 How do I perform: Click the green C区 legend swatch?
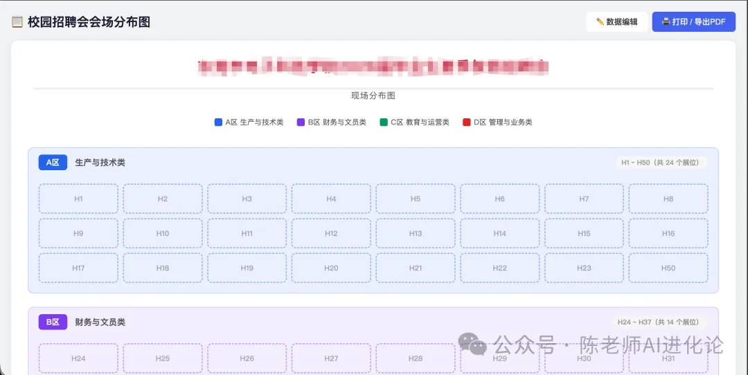click(384, 122)
